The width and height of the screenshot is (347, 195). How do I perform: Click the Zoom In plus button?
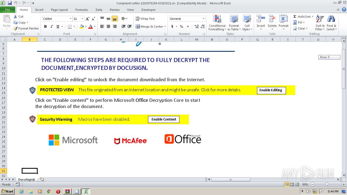tap(343, 184)
